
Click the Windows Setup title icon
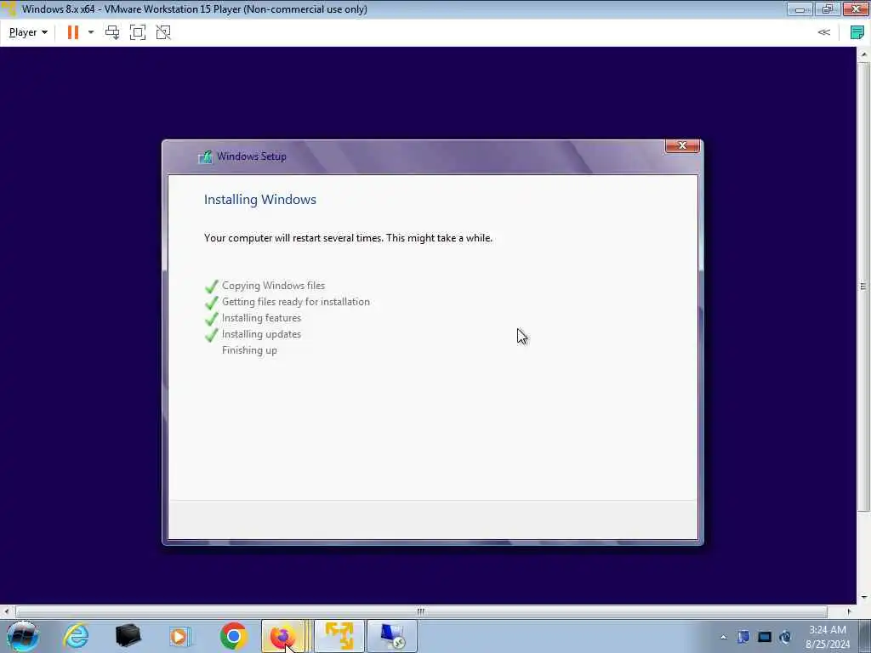pos(206,156)
